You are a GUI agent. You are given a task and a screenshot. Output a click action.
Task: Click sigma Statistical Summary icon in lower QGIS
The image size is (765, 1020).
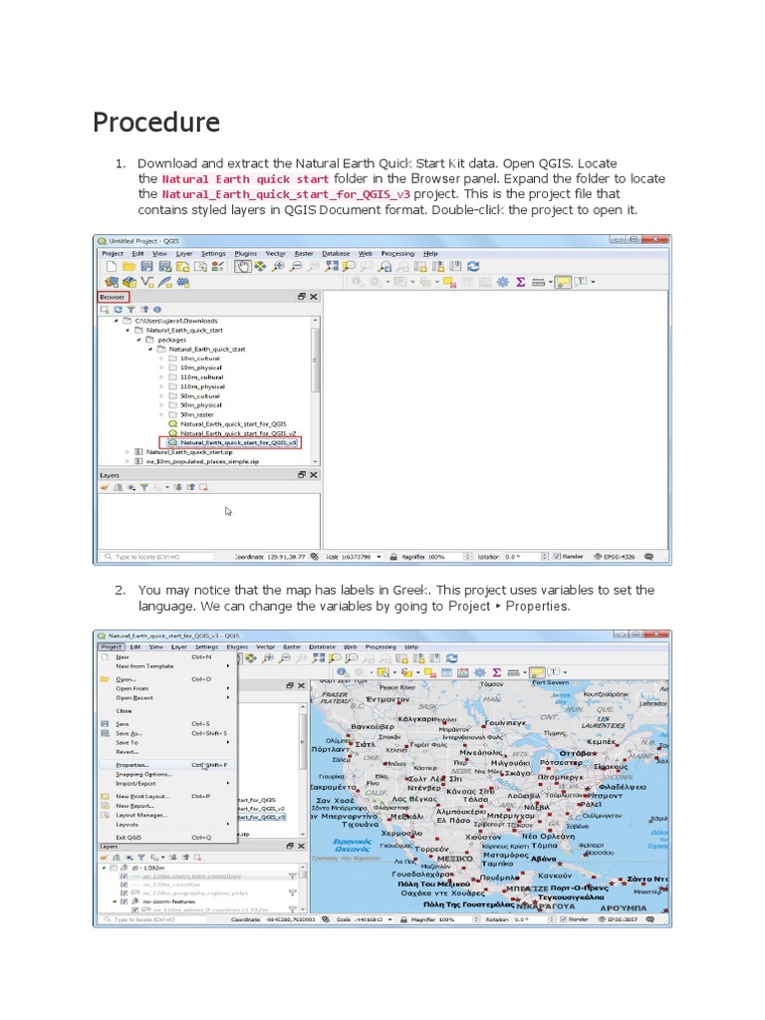coord(496,672)
